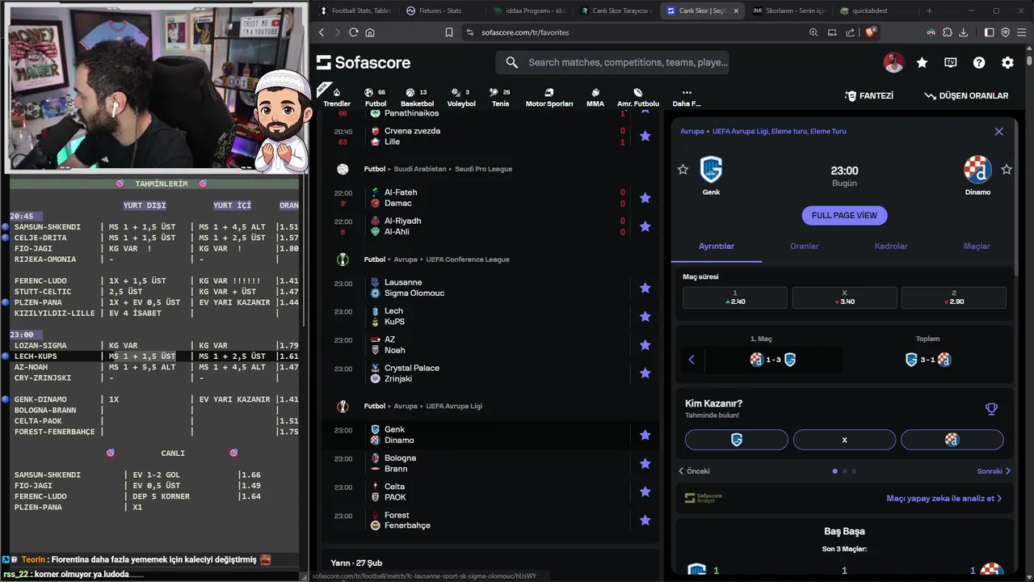1034x582 pixels.
Task: Unfavorite the Al-Fateh - Damac match star
Action: [645, 198]
